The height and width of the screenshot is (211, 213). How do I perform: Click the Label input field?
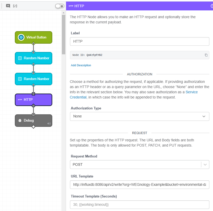(139, 41)
